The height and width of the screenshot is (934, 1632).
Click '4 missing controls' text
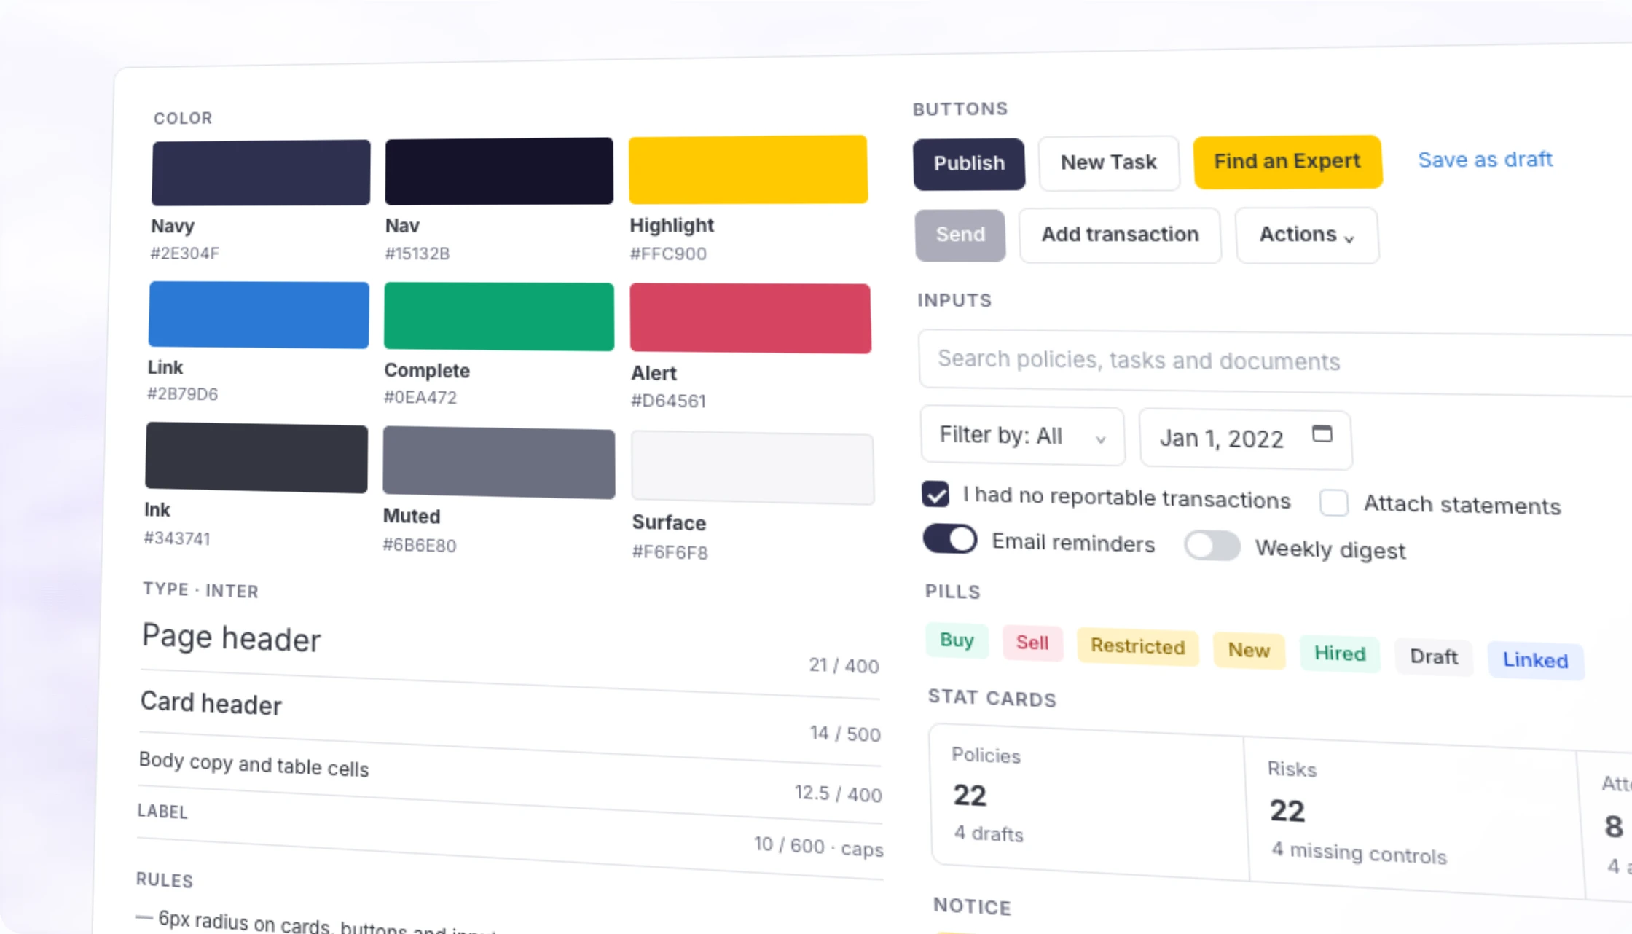click(x=1359, y=852)
